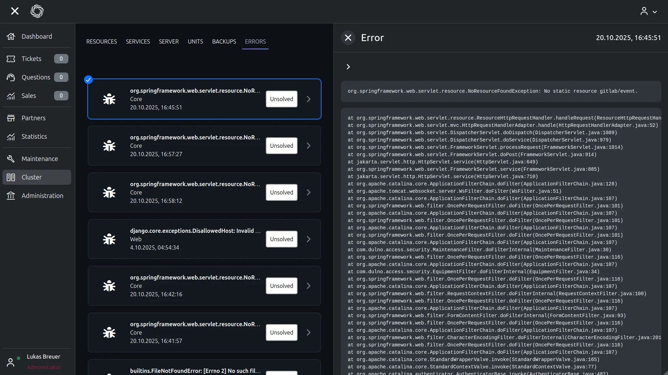Image resolution: width=668 pixels, height=375 pixels.
Task: Close the Error details panel
Action: point(348,38)
